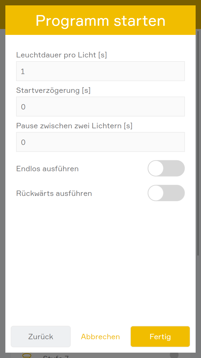Click the Abbrechen link
The height and width of the screenshot is (358, 201).
100,337
